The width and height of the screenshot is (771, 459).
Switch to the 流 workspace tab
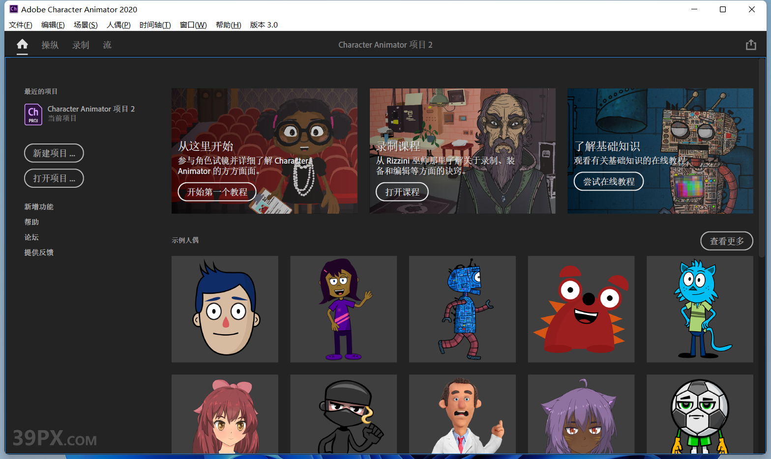click(x=107, y=45)
